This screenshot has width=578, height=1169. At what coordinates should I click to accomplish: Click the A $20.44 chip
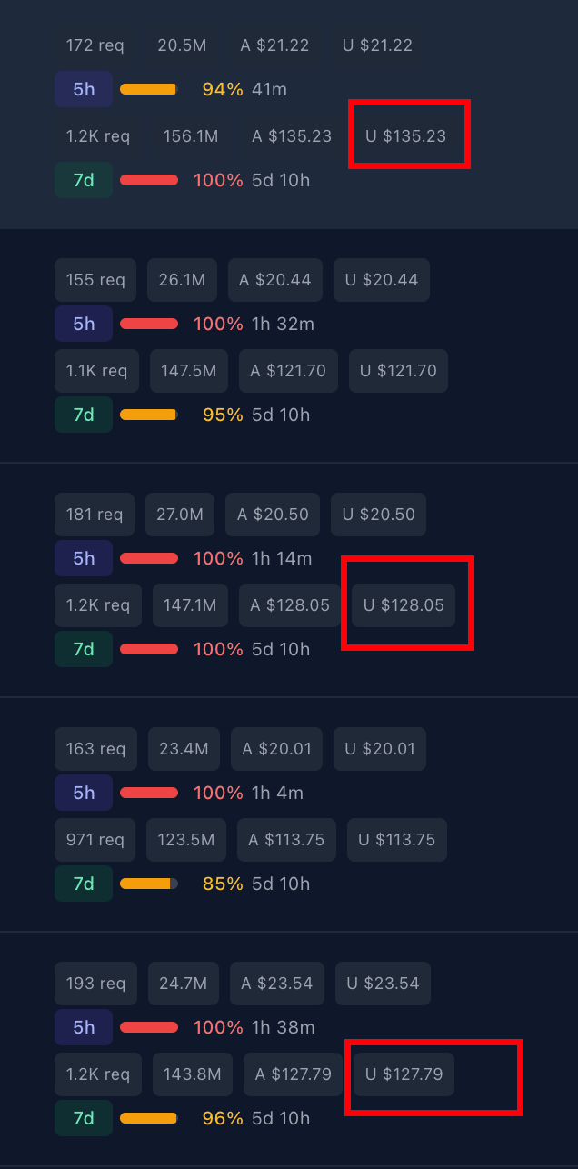click(275, 280)
